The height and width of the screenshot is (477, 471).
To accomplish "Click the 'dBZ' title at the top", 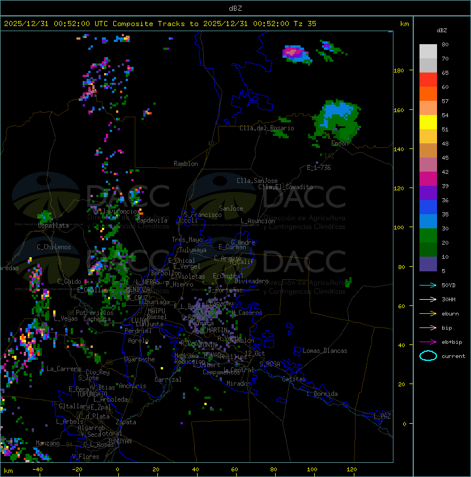I will coord(236,8).
